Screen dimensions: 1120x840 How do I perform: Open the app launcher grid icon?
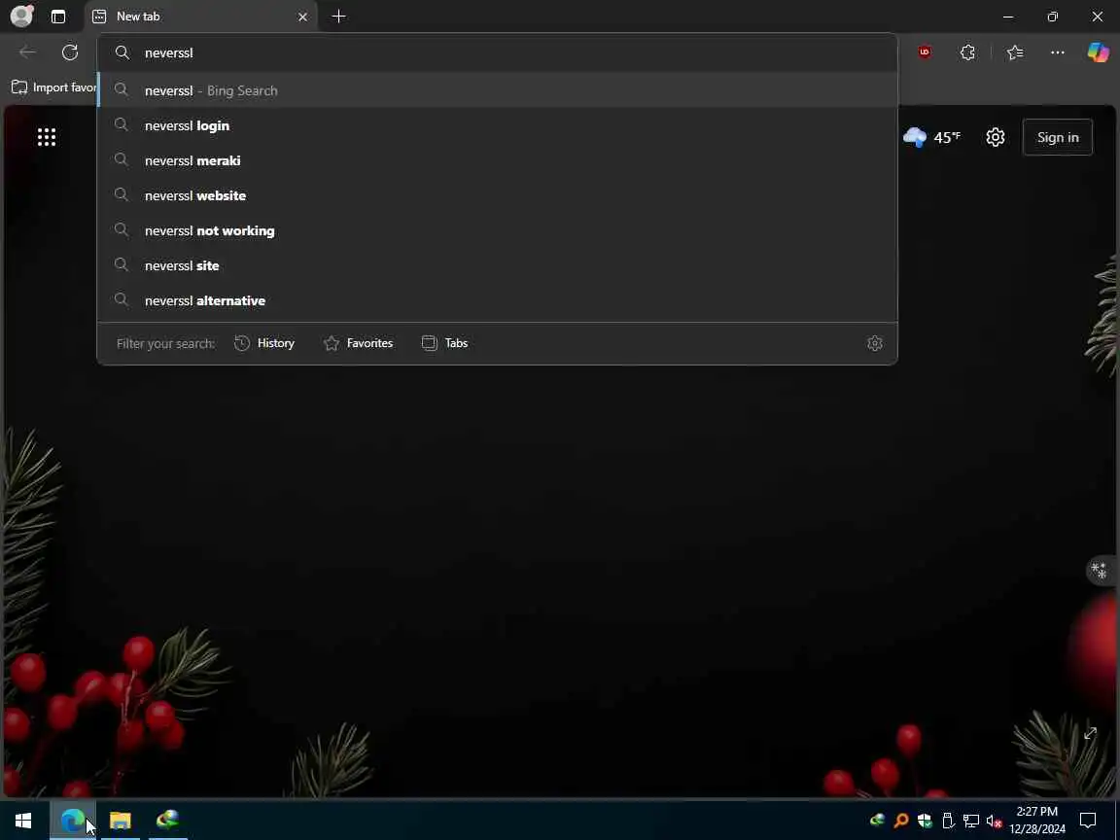pos(47,137)
